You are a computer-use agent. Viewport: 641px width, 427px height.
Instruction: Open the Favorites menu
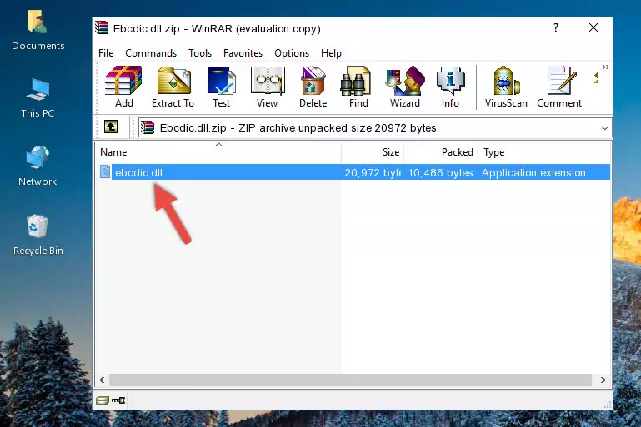pos(243,53)
